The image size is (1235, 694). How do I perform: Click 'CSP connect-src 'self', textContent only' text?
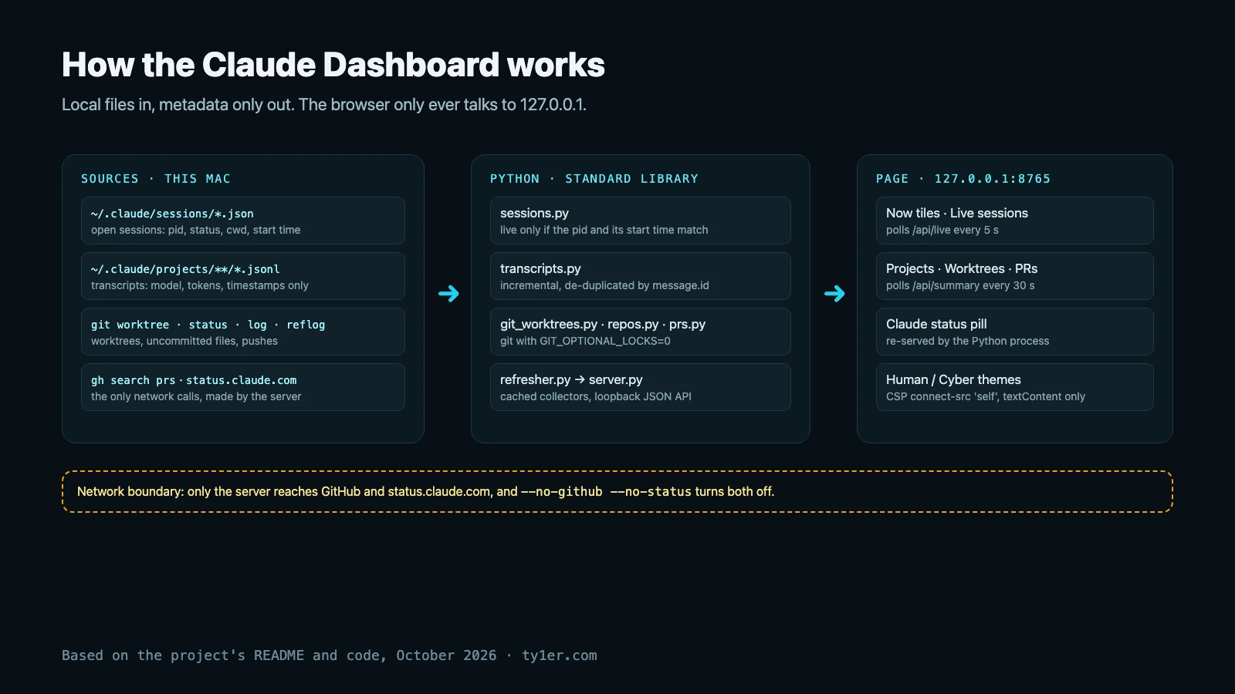(986, 396)
